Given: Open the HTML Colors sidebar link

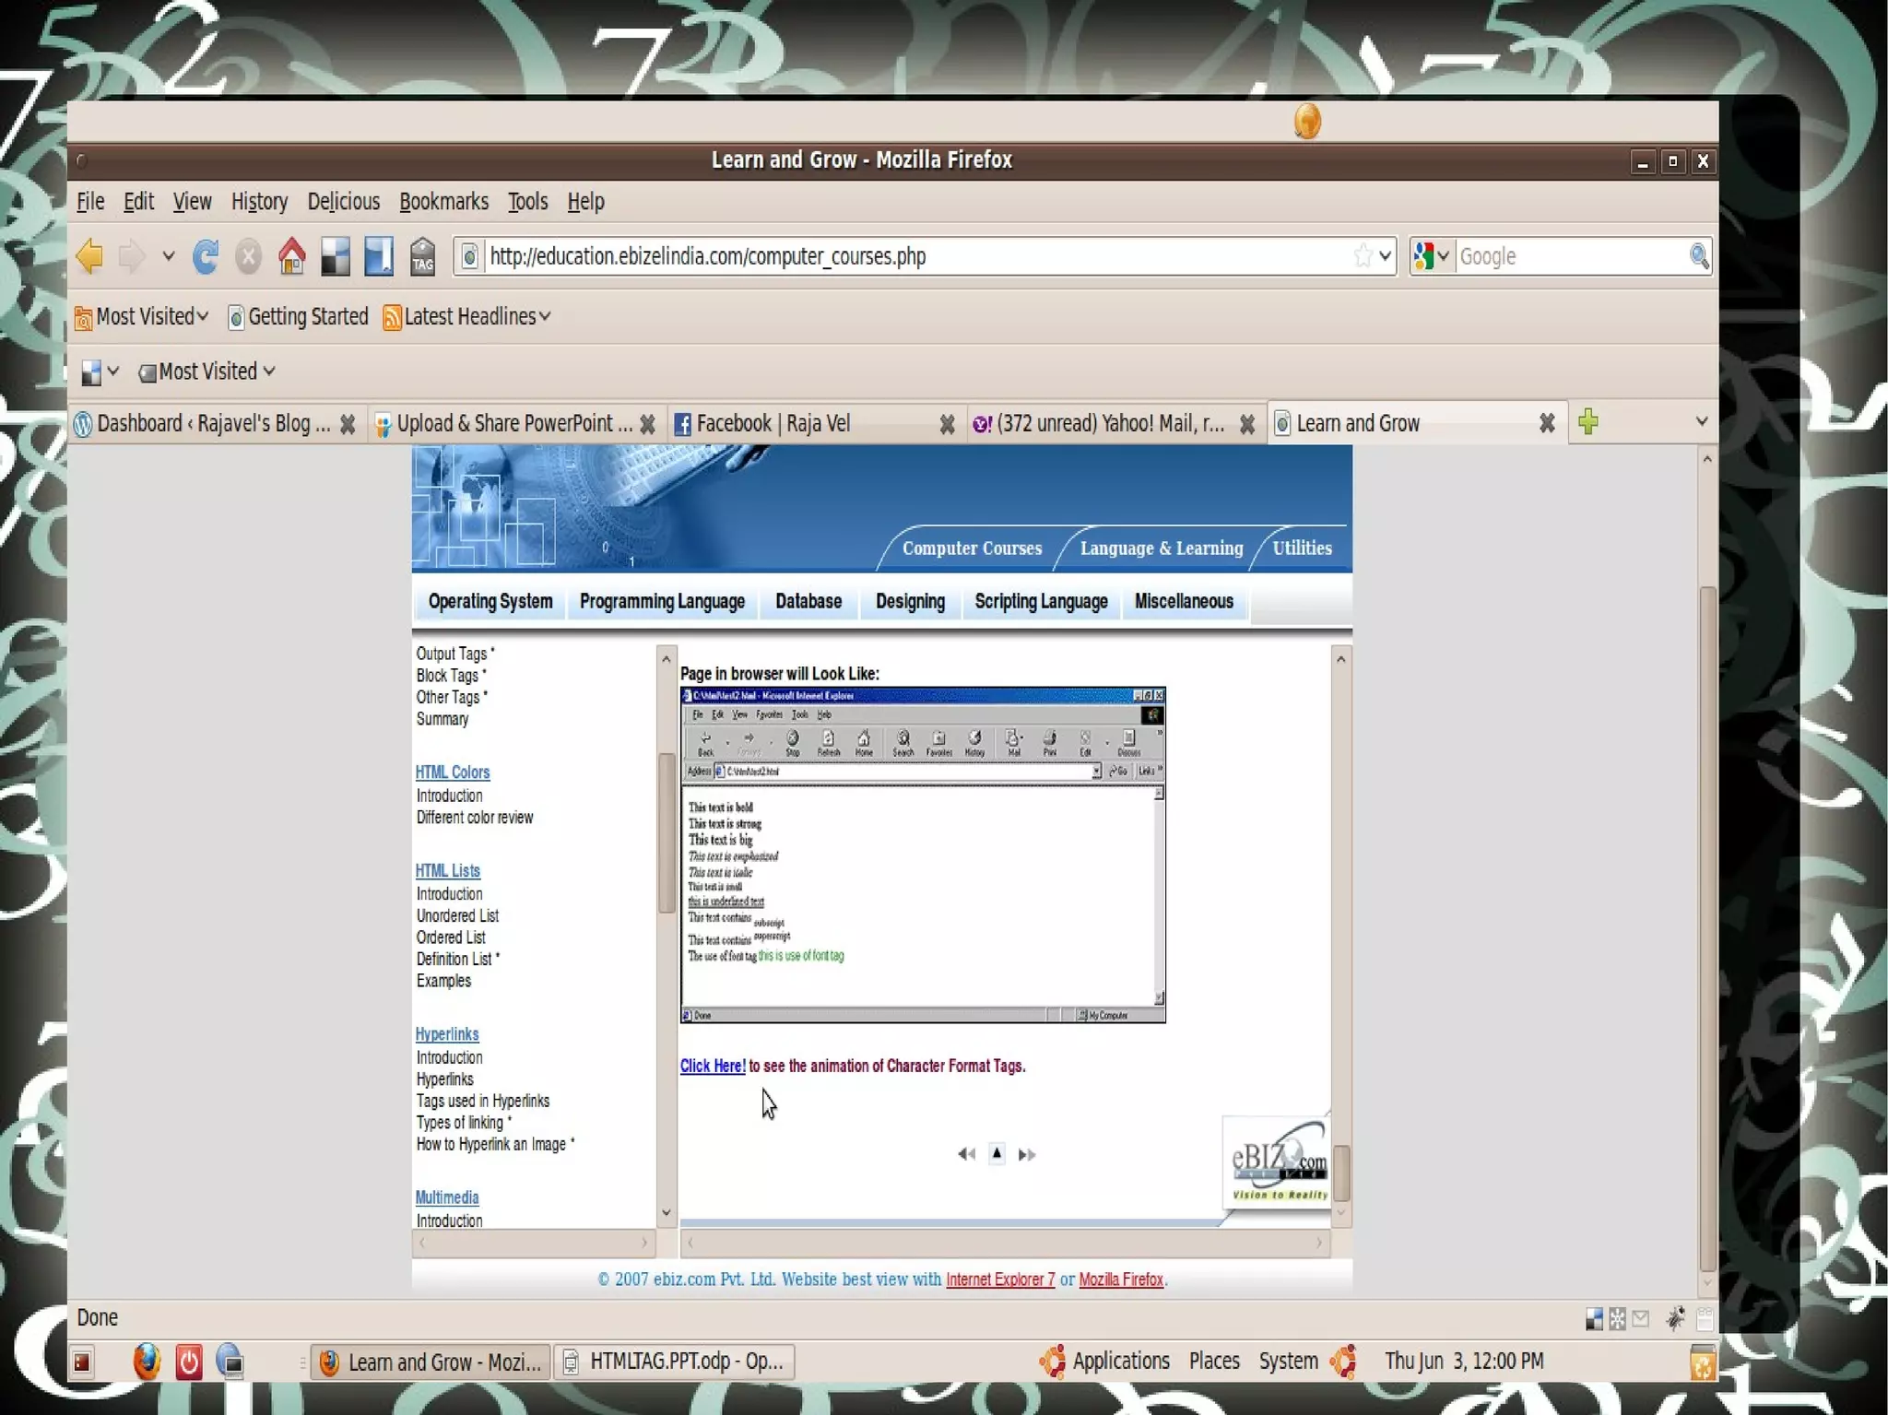Looking at the screenshot, I should [452, 772].
